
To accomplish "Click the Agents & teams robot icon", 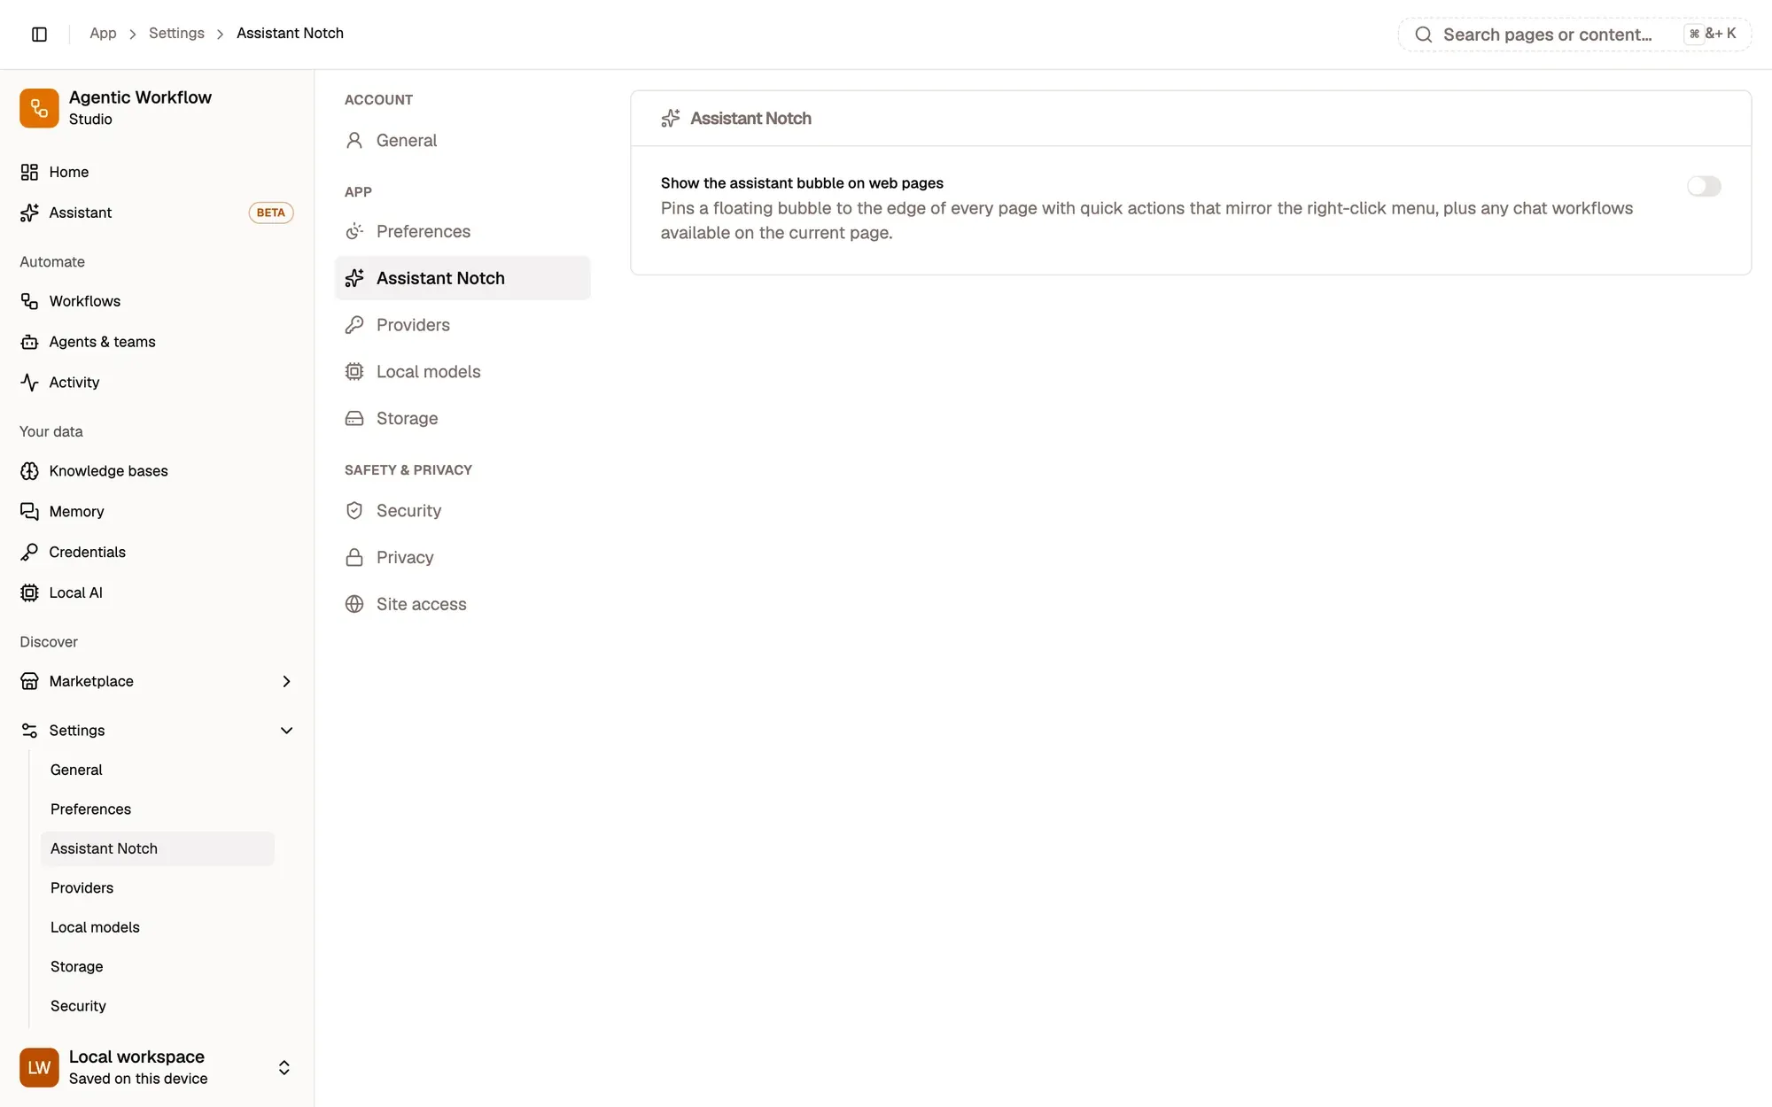I will click(29, 342).
